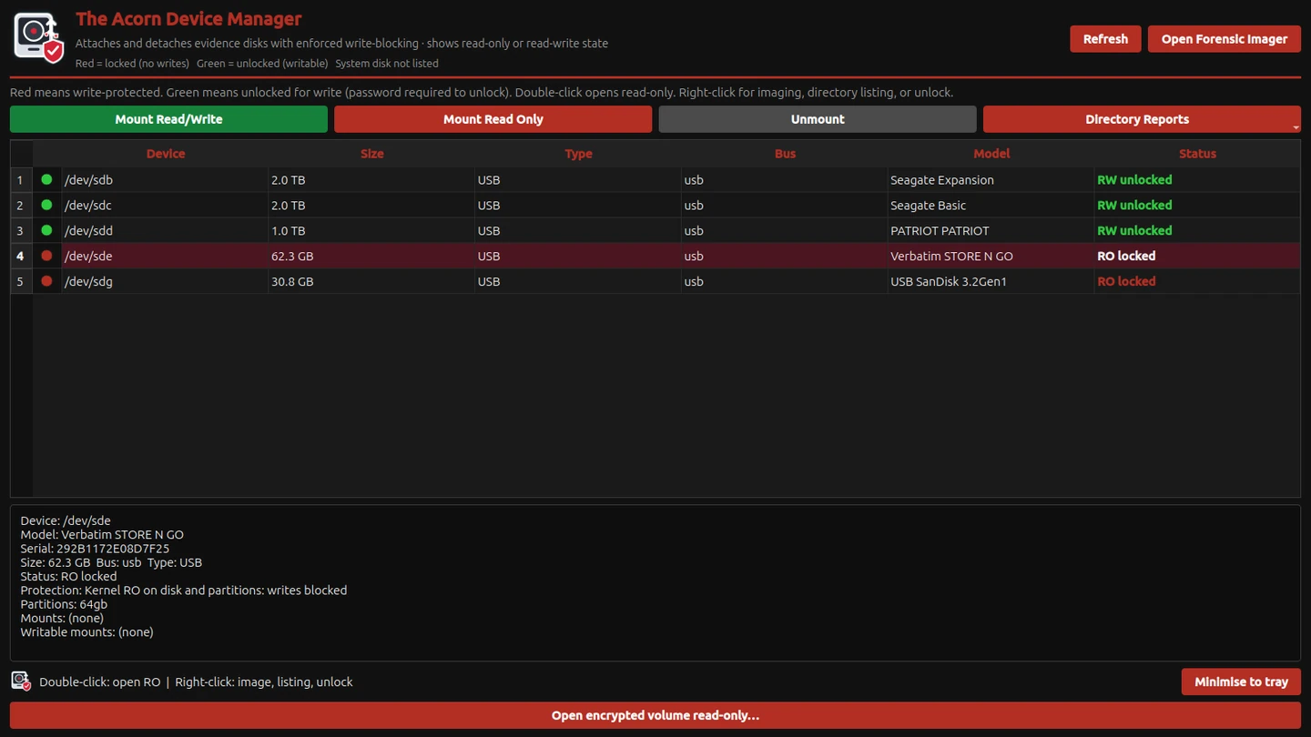Click Mount Read Only button

tap(493, 119)
